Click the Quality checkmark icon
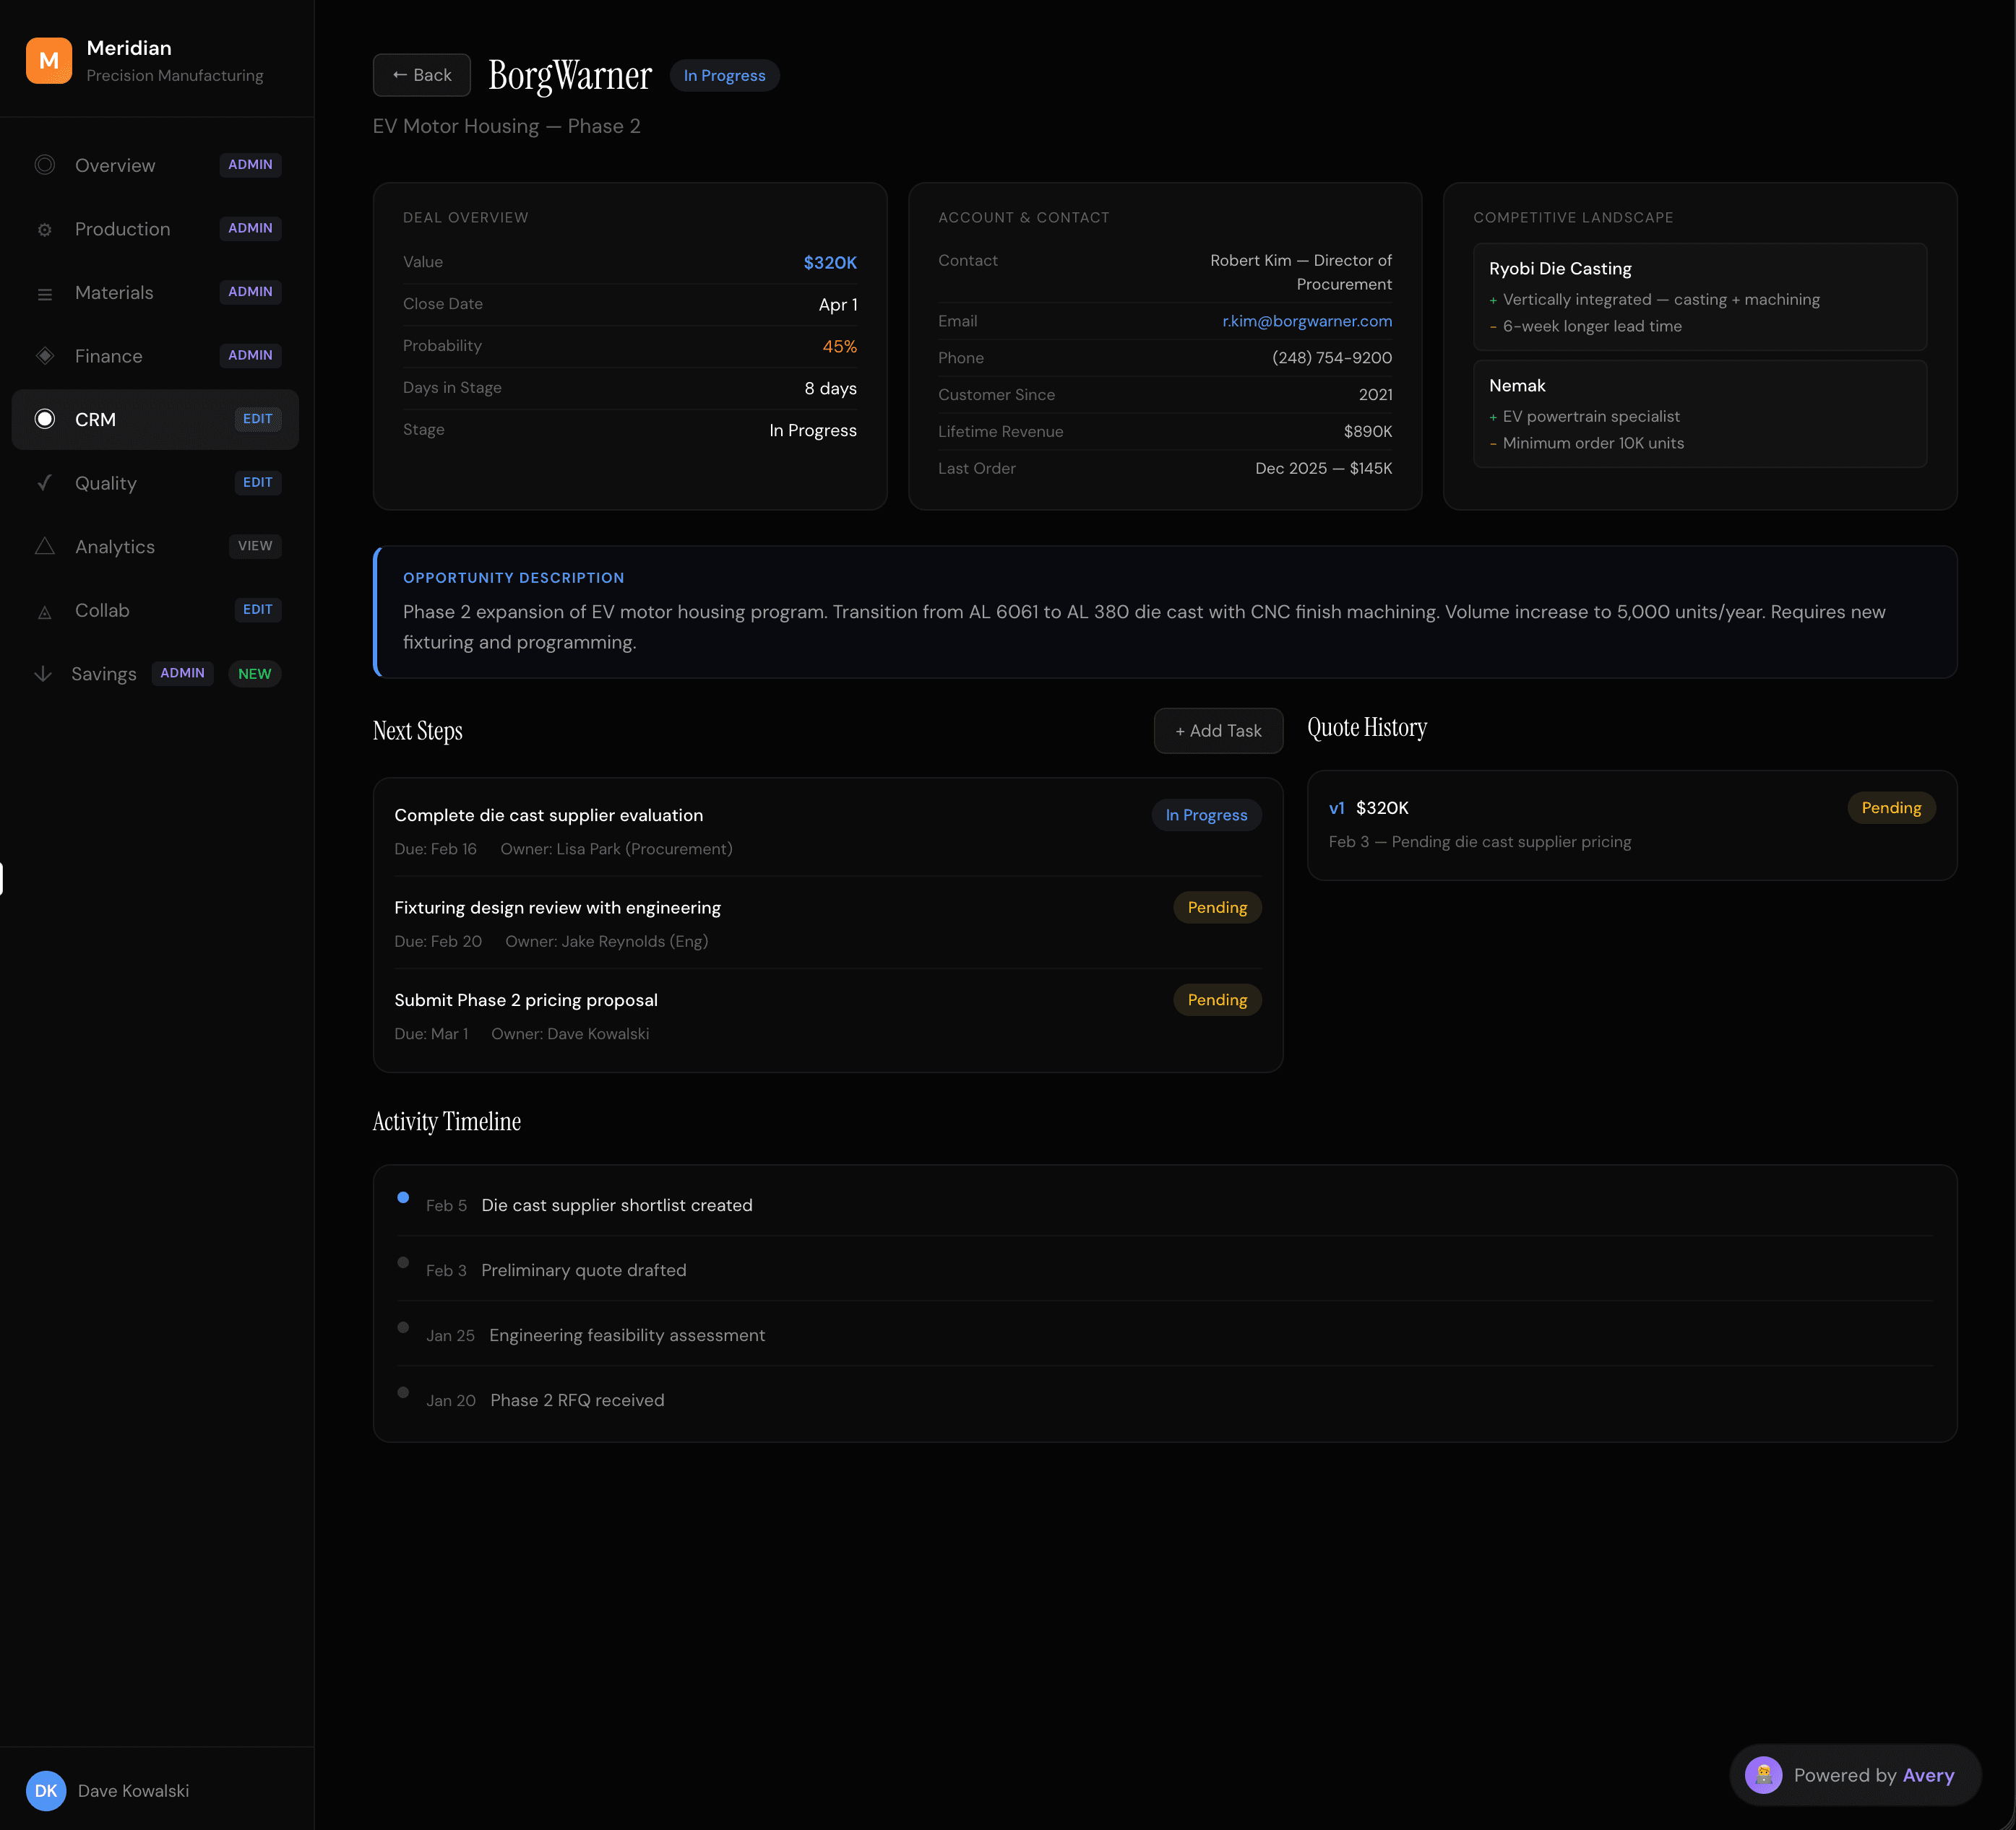2016x1830 pixels. coord(45,482)
